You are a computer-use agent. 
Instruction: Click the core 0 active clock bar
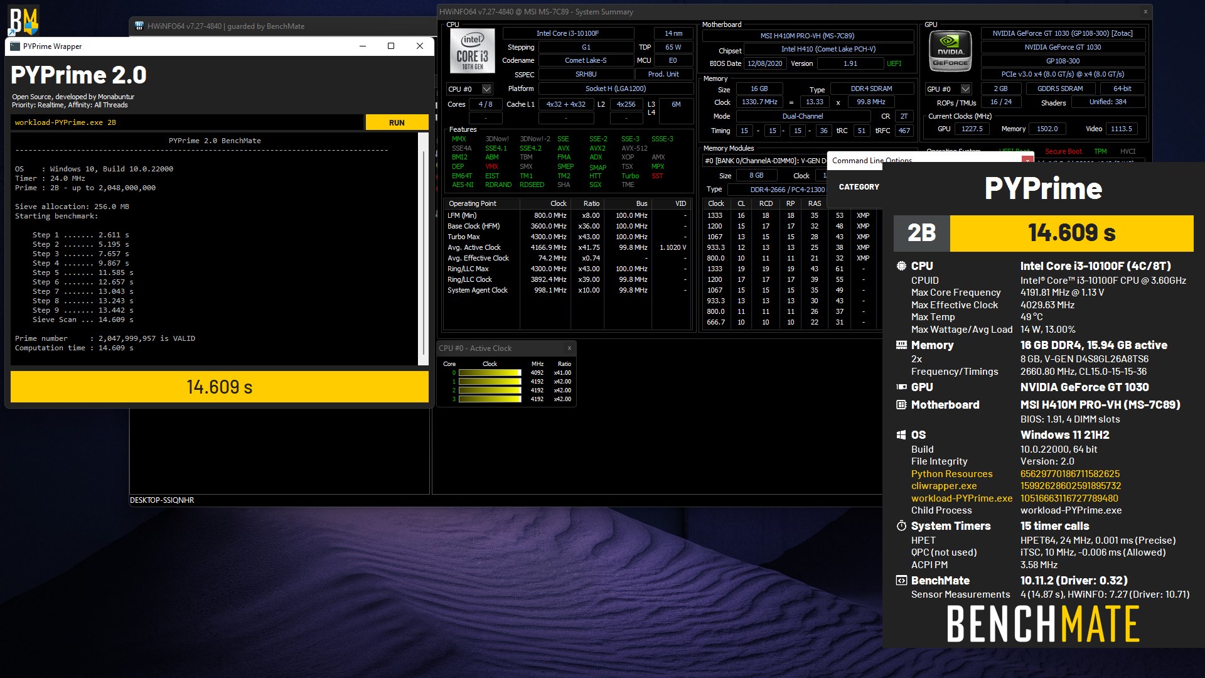click(490, 373)
